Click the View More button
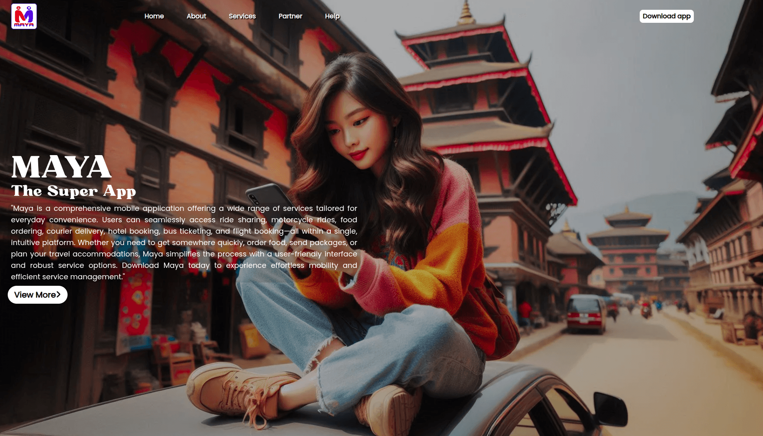 pyautogui.click(x=37, y=295)
